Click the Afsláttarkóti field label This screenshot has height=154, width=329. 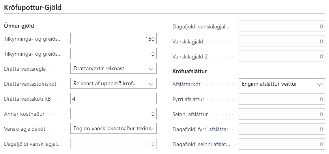coord(187,84)
